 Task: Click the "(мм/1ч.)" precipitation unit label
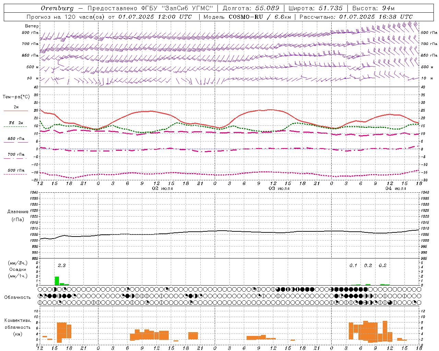pos(17,276)
